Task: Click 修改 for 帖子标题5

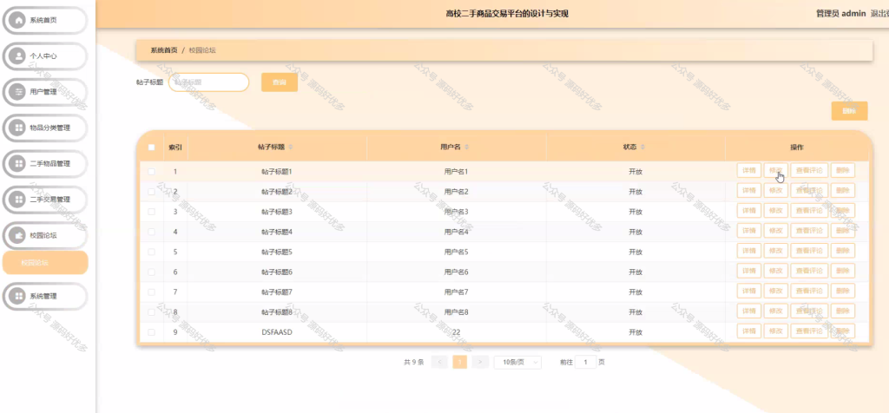Action: pos(775,251)
